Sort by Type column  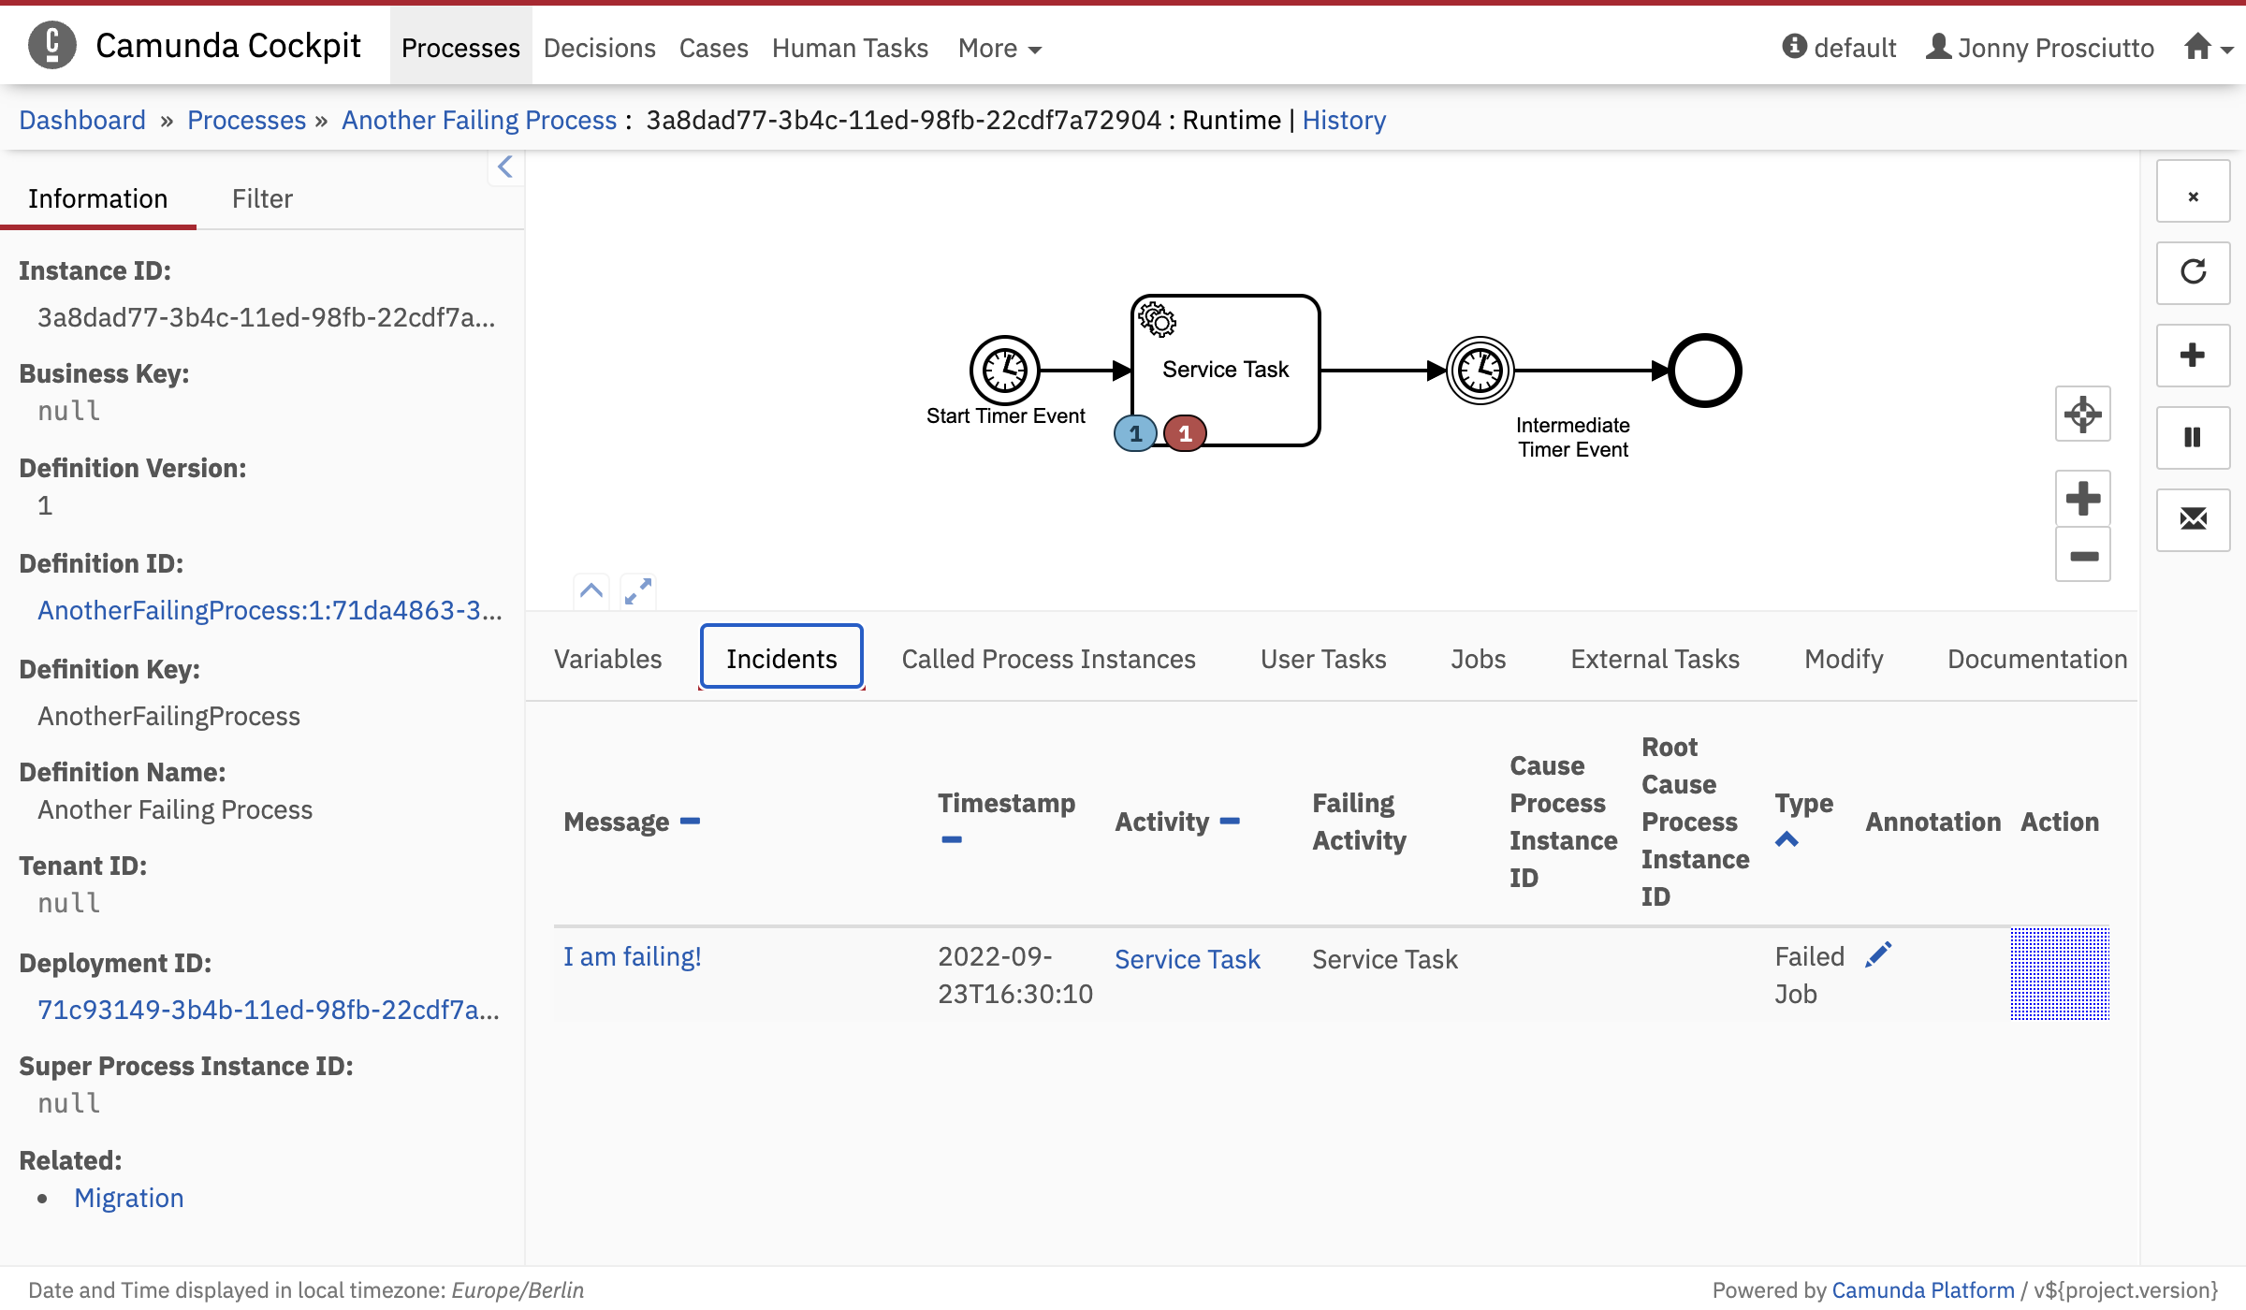[1787, 839]
